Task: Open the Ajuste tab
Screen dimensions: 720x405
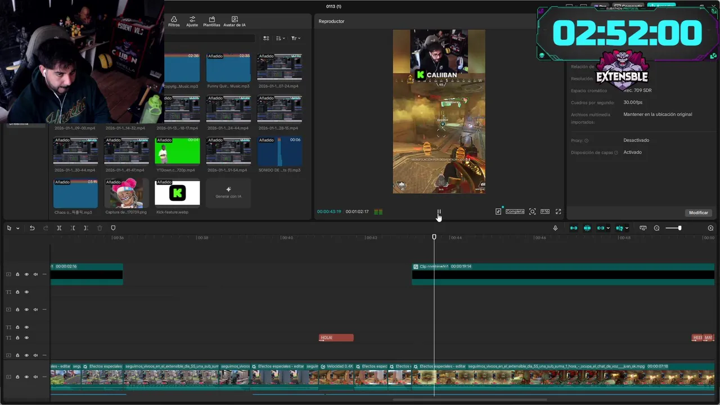Action: click(192, 21)
